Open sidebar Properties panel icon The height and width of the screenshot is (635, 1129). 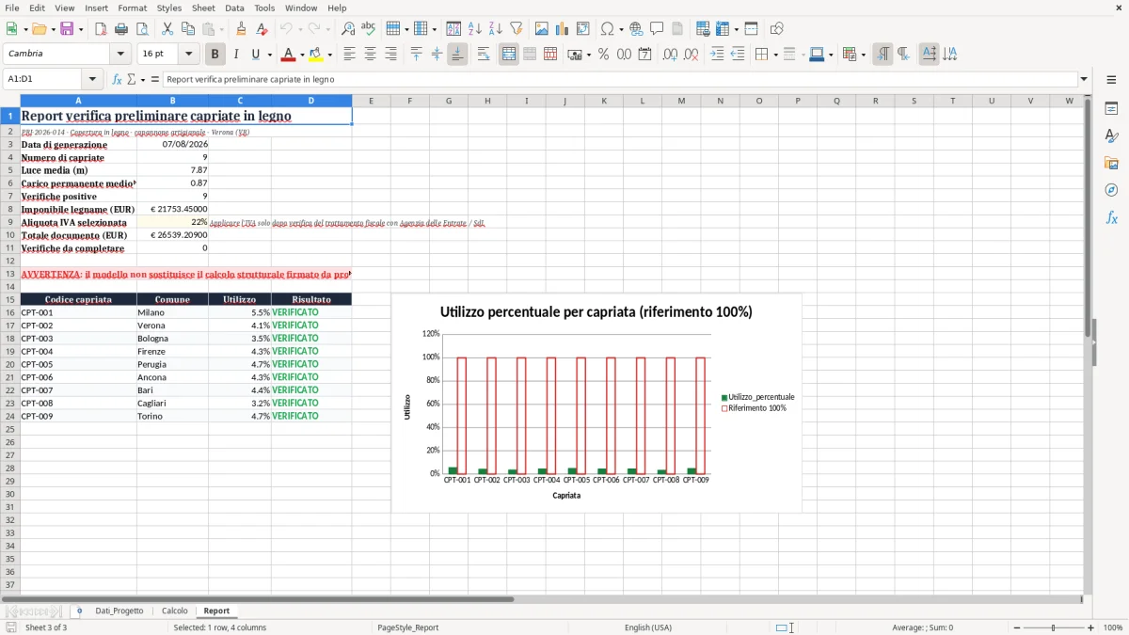click(1111, 108)
